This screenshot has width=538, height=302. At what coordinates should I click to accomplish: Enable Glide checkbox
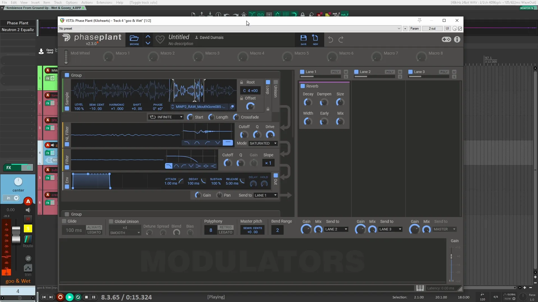64,221
